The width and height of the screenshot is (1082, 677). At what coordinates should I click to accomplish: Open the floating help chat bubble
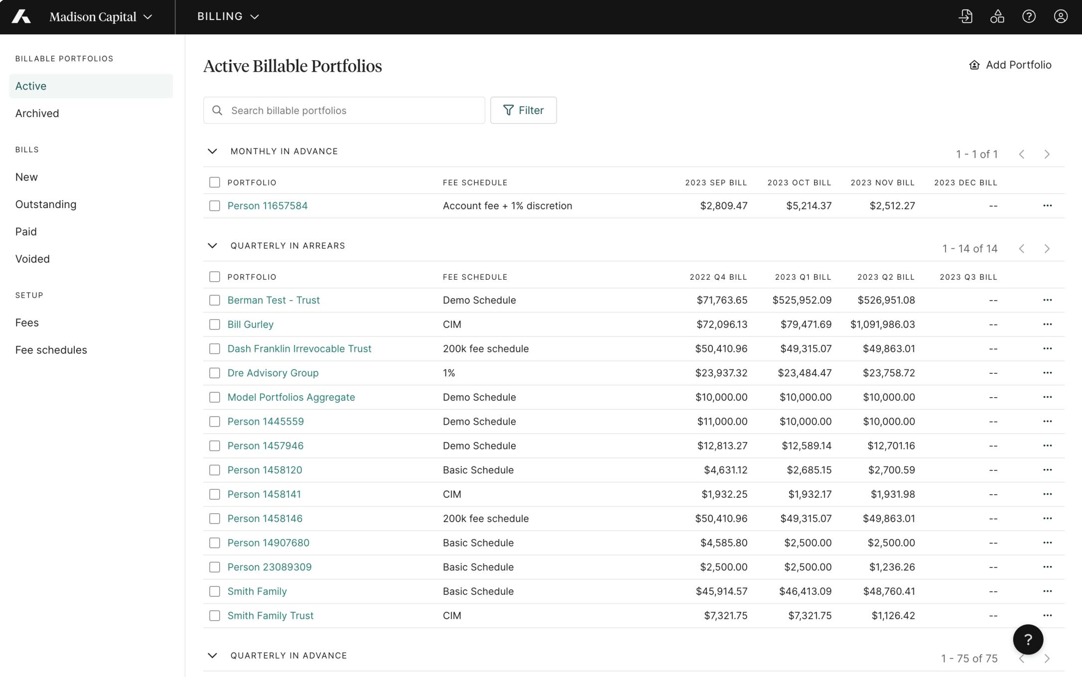click(x=1028, y=640)
